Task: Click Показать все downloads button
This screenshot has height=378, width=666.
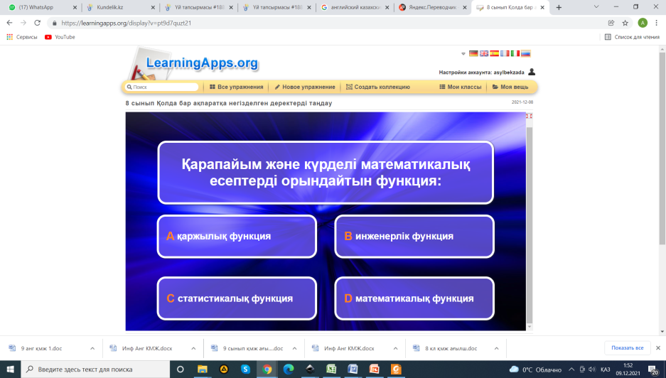Action: point(628,348)
